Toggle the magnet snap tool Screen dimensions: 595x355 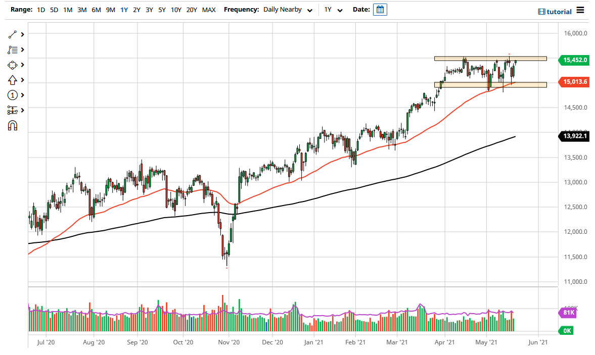point(12,125)
